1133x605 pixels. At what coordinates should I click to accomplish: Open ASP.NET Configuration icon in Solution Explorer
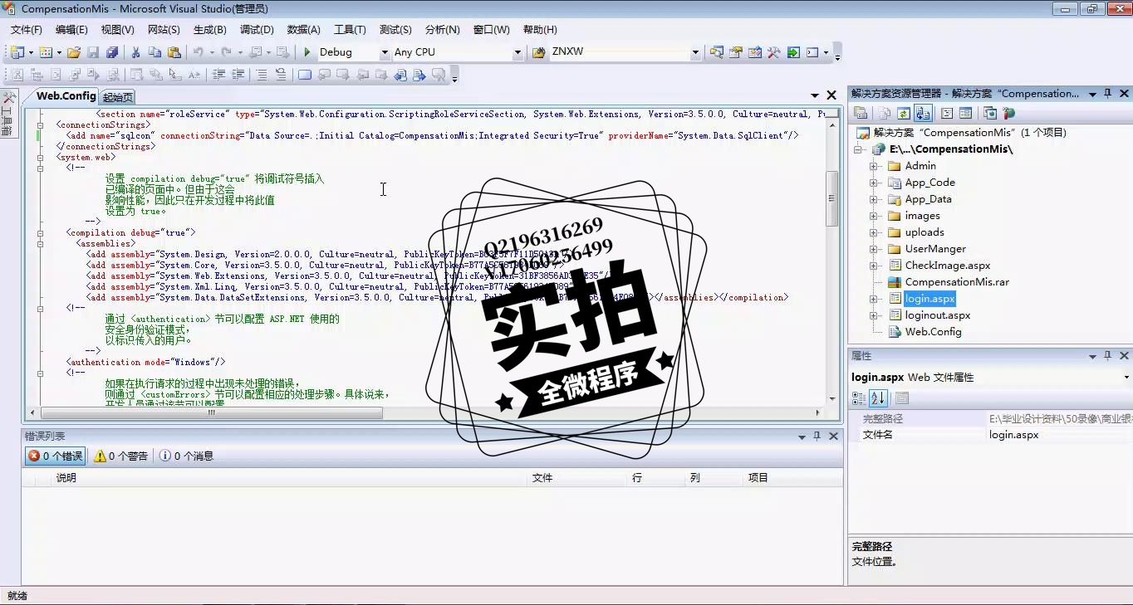tap(1008, 114)
